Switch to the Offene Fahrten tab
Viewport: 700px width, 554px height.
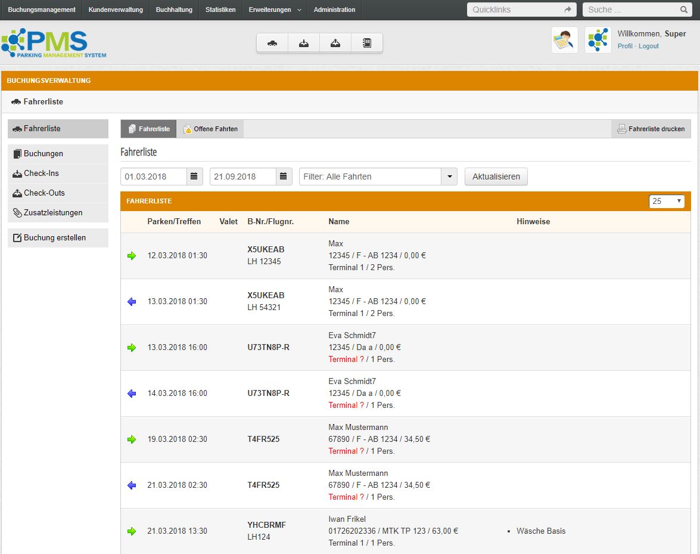210,129
